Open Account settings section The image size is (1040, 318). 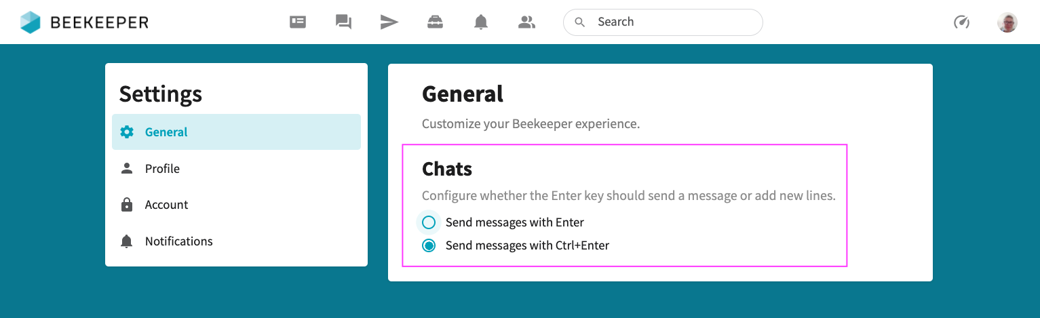[x=166, y=205]
